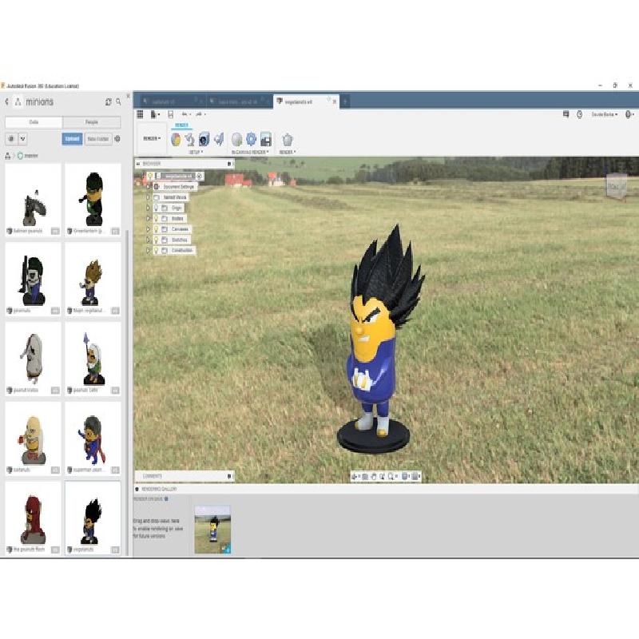Expand the Origin node
The height and width of the screenshot is (639, 639).
(x=149, y=208)
